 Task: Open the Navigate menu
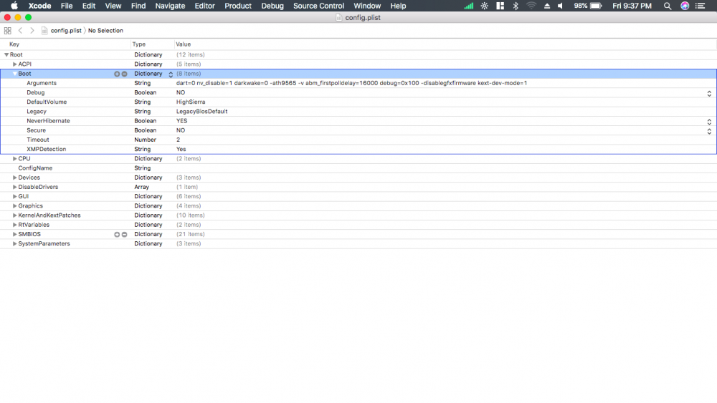[170, 6]
